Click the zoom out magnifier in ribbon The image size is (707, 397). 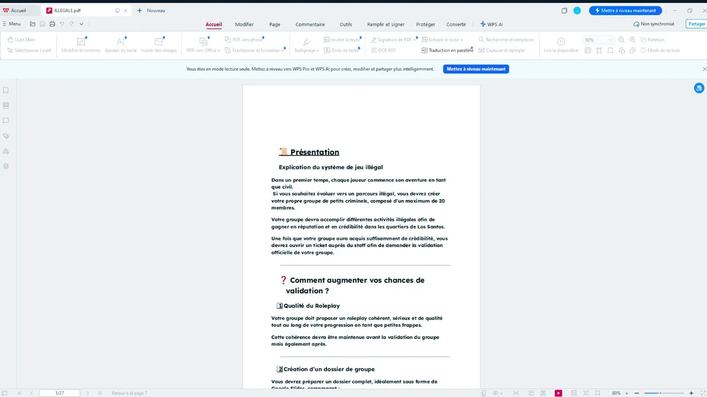[x=621, y=40]
